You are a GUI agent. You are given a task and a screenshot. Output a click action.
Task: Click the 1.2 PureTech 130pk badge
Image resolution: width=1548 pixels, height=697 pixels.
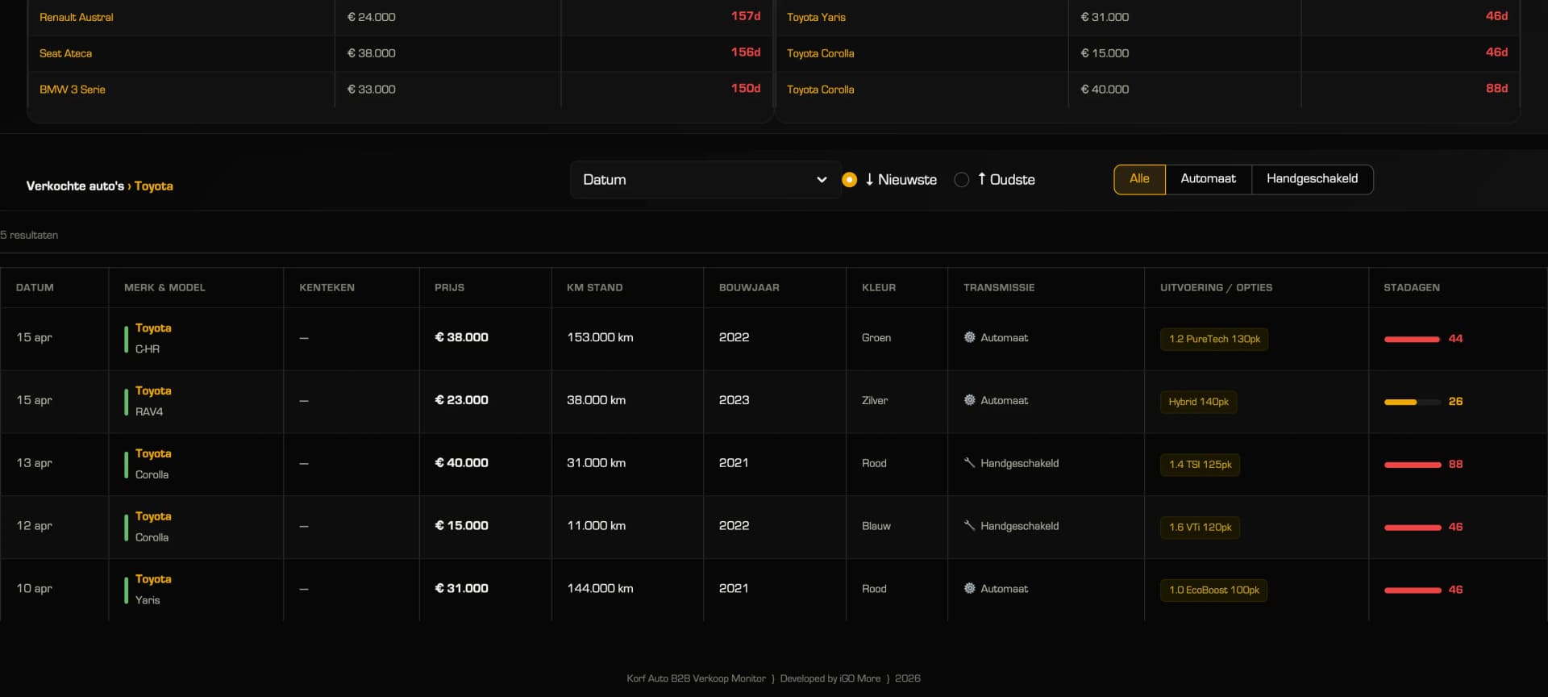pos(1213,339)
